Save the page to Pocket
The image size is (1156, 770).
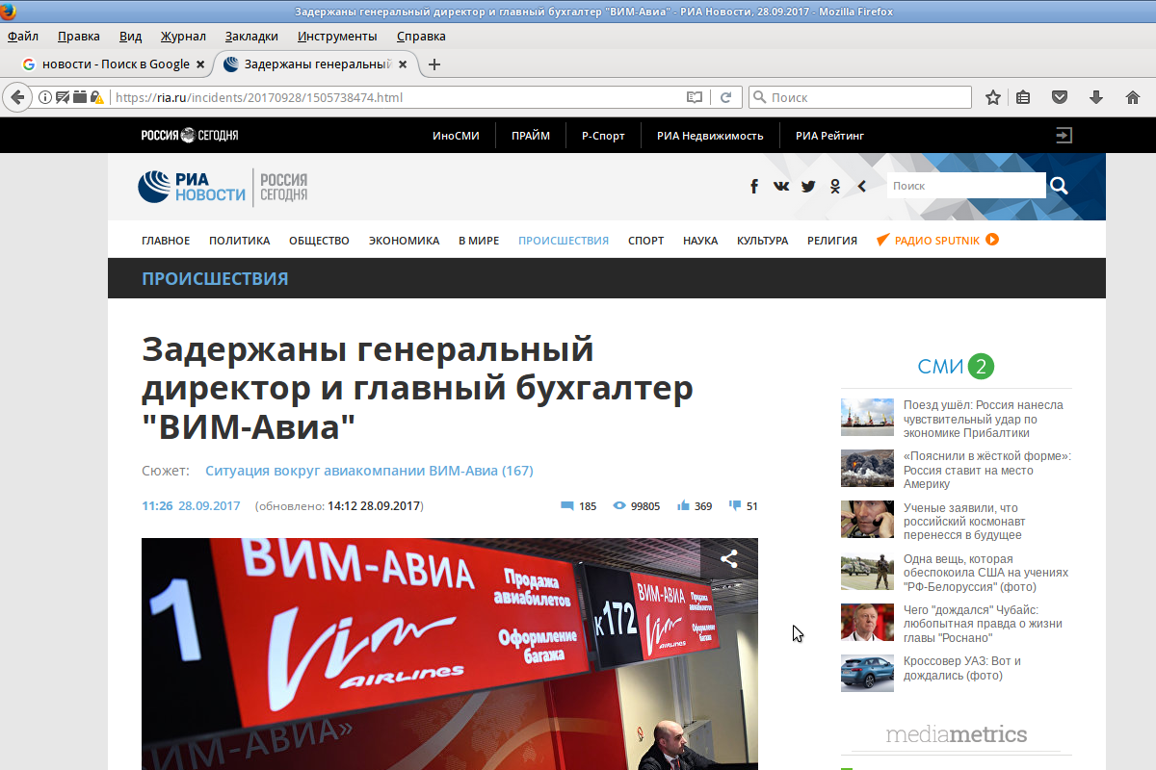click(1060, 97)
